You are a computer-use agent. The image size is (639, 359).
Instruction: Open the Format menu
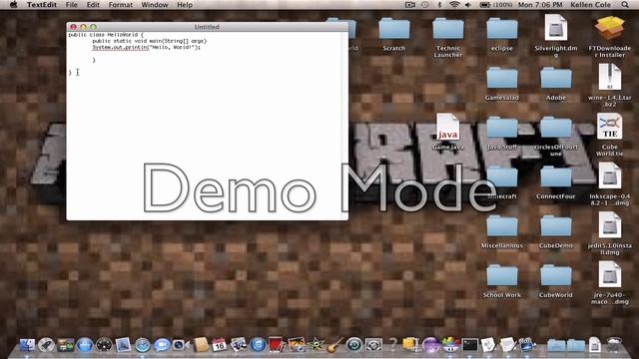point(120,5)
